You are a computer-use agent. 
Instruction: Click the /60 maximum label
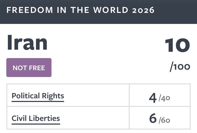coord(164,120)
